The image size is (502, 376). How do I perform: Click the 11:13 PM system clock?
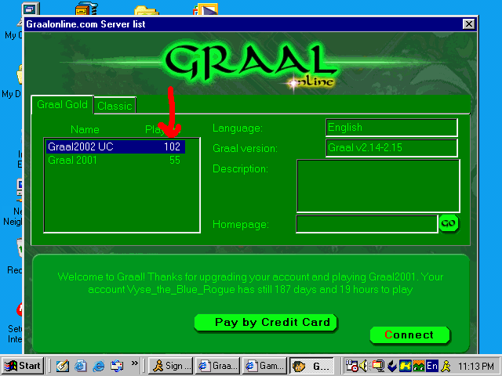coord(476,366)
